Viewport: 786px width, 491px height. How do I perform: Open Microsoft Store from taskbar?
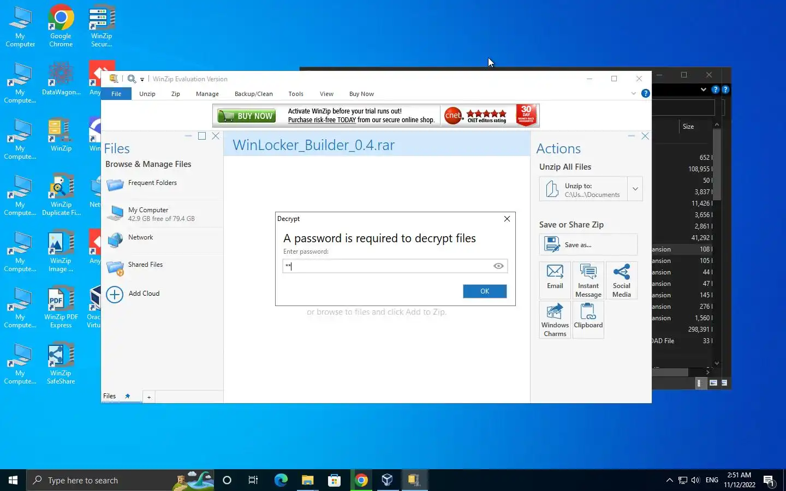click(x=334, y=480)
